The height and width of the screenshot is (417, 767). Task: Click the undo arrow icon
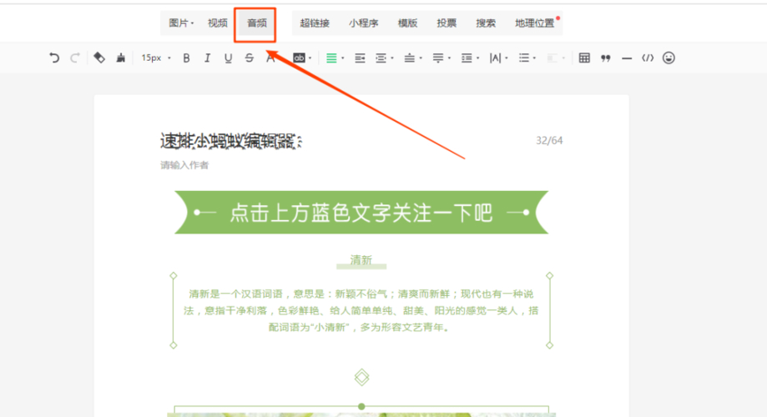click(x=54, y=58)
